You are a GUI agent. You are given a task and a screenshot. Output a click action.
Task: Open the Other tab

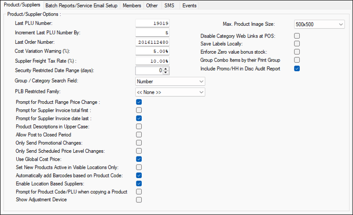pos(152,6)
